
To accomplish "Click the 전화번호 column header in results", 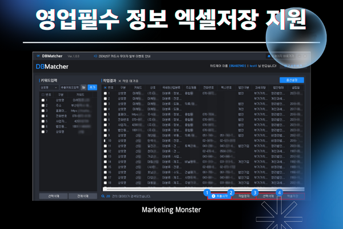I will click(x=209, y=88).
